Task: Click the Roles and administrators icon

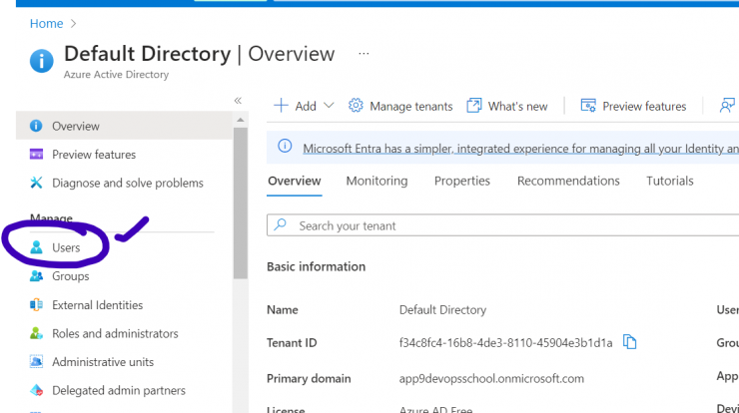Action: [x=36, y=333]
